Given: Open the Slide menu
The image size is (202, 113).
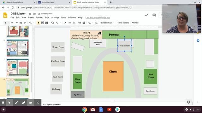Looking at the screenshot, I should click(47, 18).
